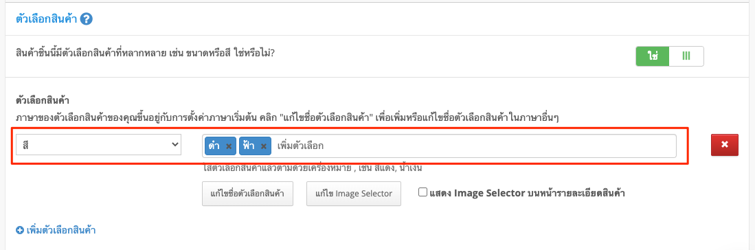Toggle the ใช่ product options switch
755x250 pixels.
[670, 56]
